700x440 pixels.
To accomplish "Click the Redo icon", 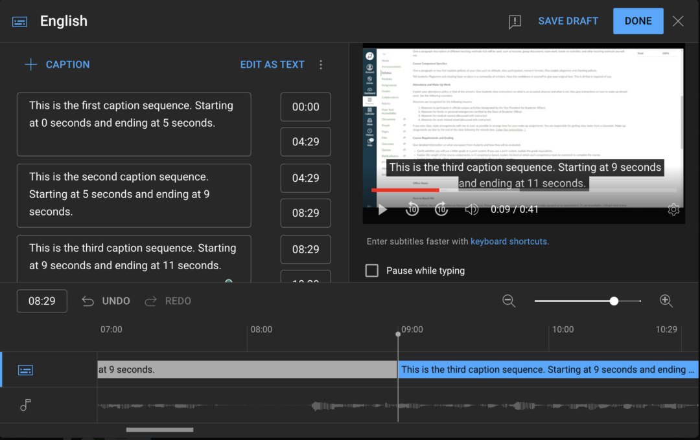I will 150,300.
